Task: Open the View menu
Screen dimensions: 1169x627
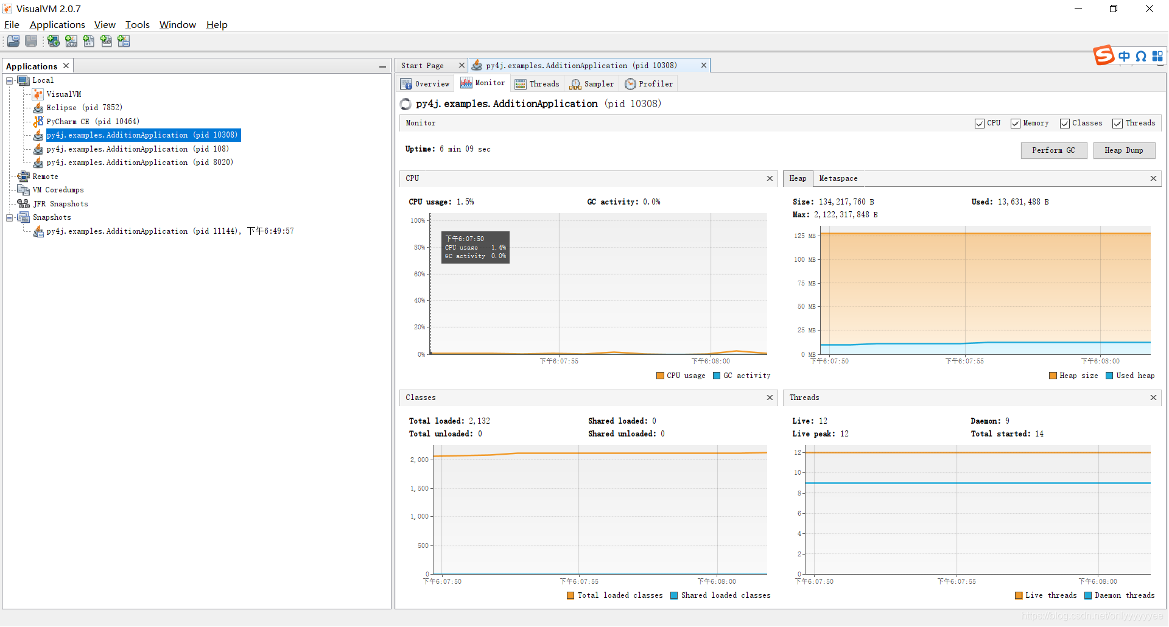Action: [x=105, y=24]
